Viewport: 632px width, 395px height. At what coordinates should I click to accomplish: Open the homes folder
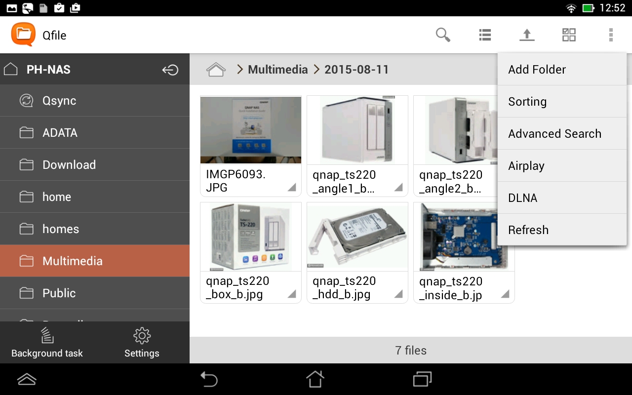click(95, 229)
